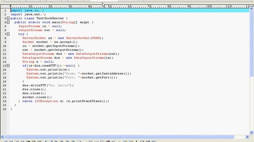Screen dimensions: 254x142
Task: Click the vertical scrollbar thumb
Action: coord(251,43)
